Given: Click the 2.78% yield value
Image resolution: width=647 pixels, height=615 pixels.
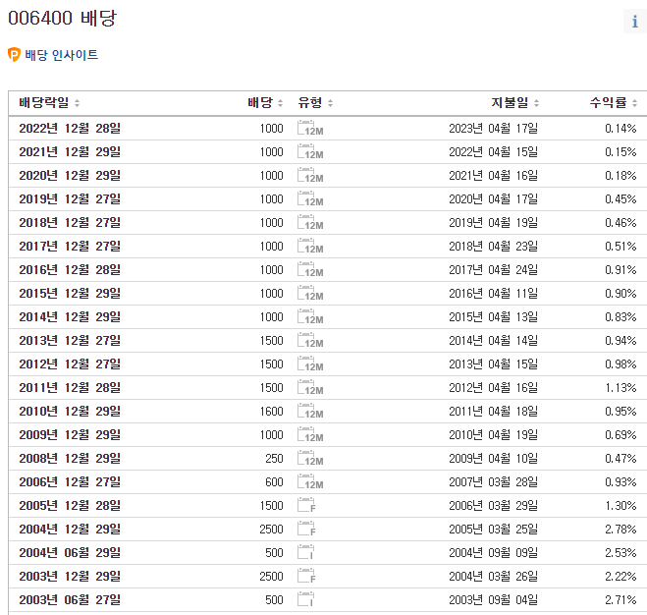Looking at the screenshot, I should pos(620,529).
